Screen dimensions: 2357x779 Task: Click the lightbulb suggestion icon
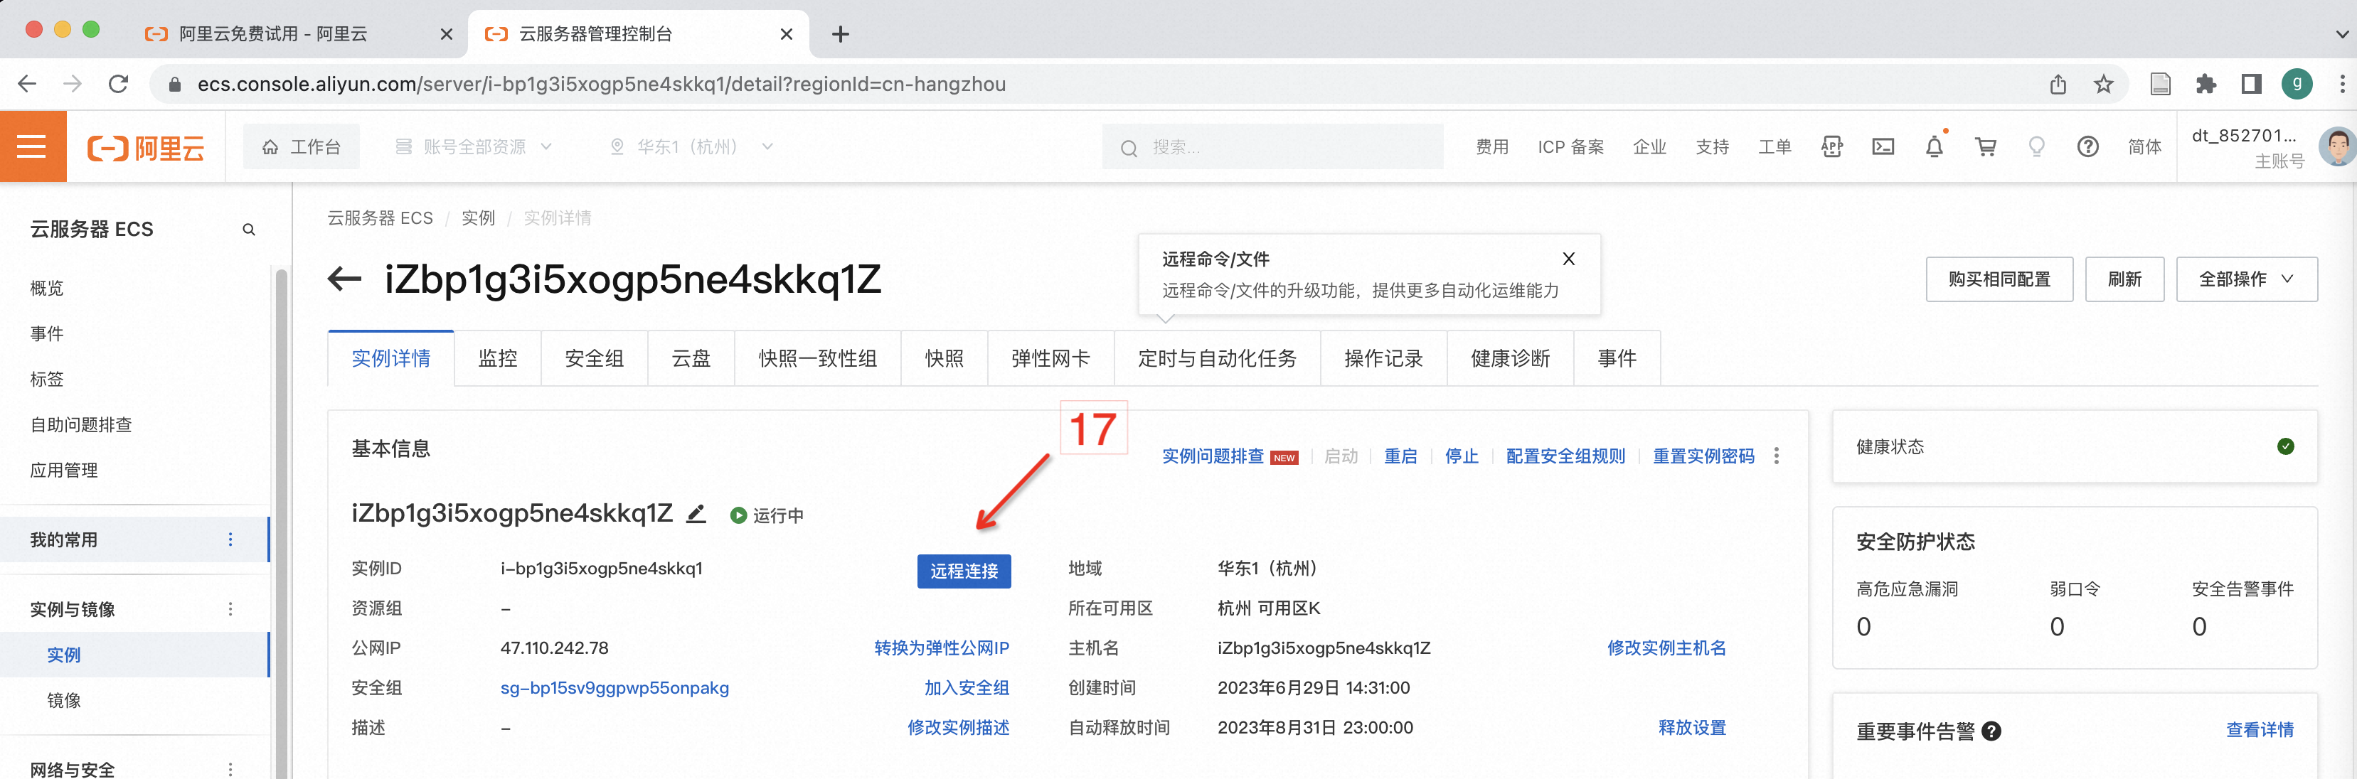(2037, 146)
